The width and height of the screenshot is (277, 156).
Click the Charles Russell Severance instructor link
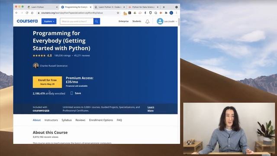click(54, 65)
